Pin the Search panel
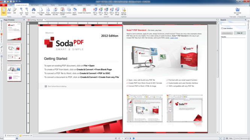 [x=245, y=20]
